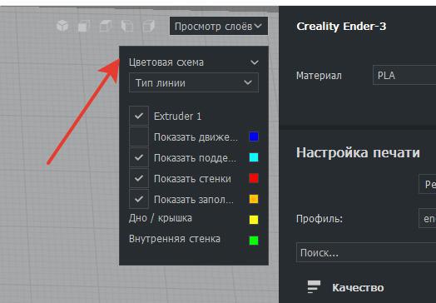Switch to top view camera icon

pyautogui.click(x=106, y=26)
